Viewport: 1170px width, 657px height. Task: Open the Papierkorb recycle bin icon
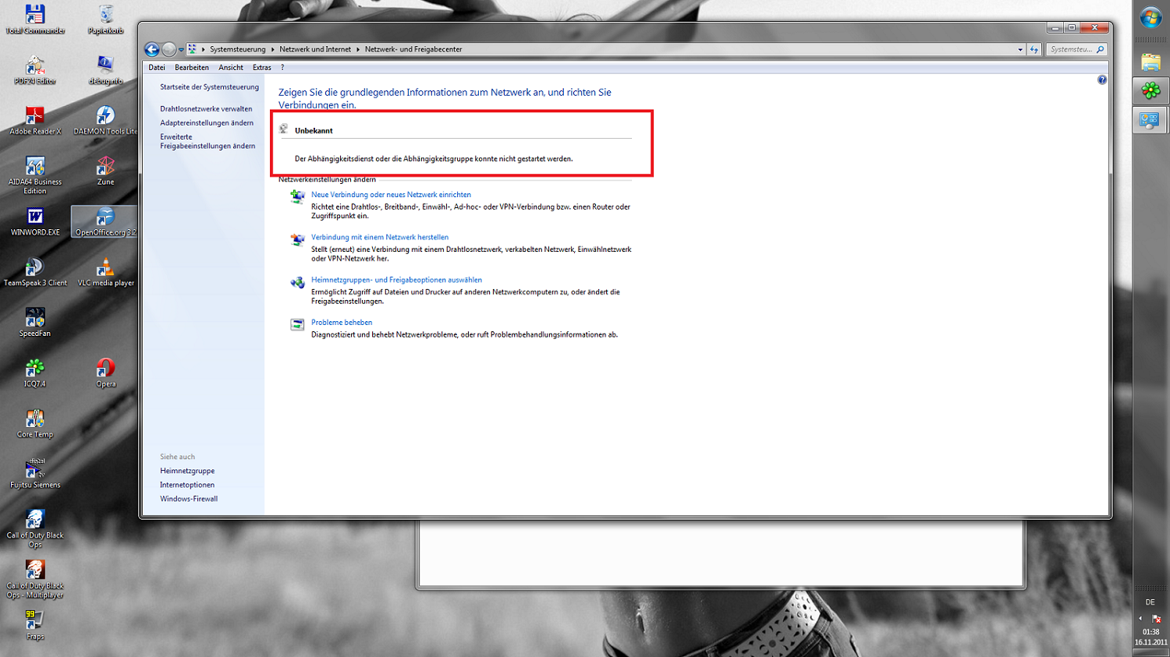coord(105,19)
